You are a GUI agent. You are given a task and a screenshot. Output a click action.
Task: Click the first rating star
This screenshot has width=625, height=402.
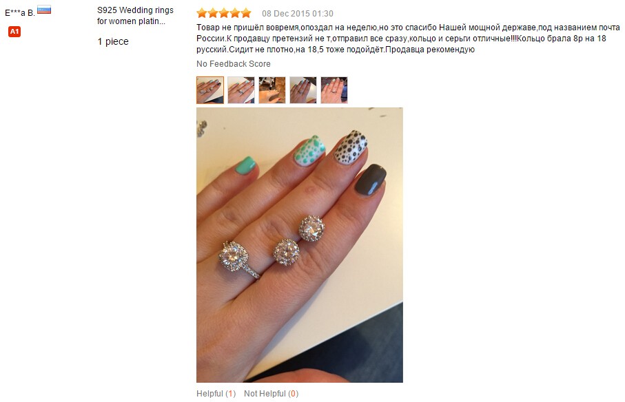[x=202, y=14]
